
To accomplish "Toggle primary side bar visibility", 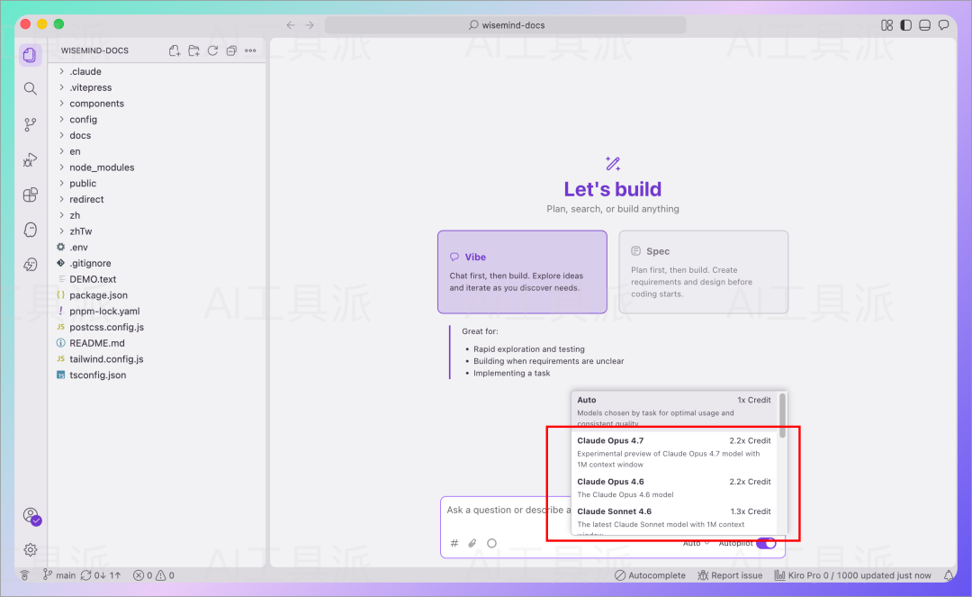I will pos(905,25).
